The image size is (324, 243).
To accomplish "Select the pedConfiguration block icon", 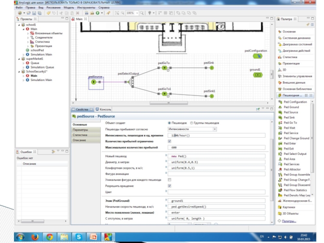I will (x=256, y=56).
